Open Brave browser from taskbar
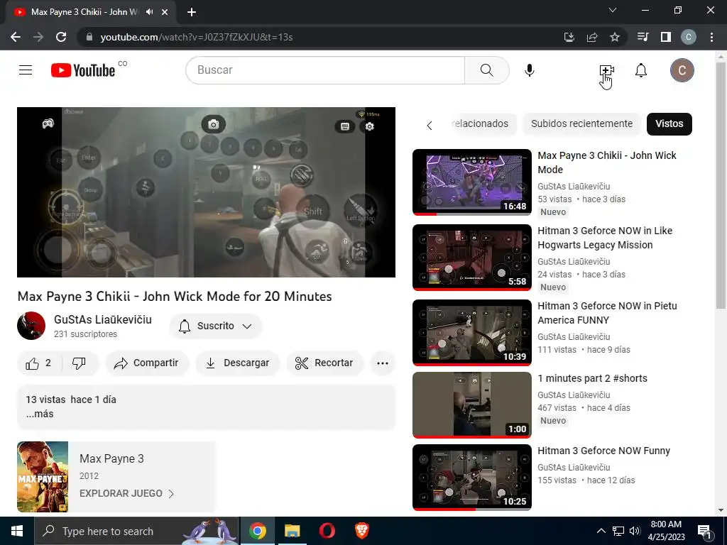The width and height of the screenshot is (727, 545). [361, 531]
